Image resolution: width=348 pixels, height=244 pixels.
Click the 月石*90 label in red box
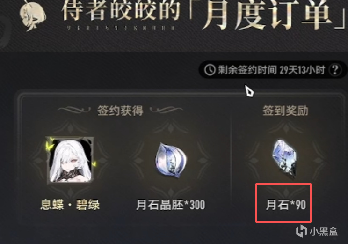coord(286,205)
